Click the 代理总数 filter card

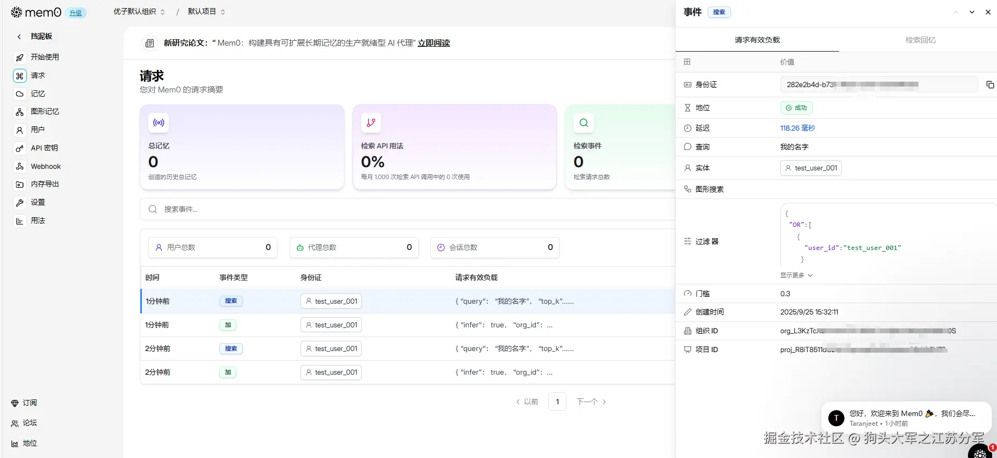354,247
